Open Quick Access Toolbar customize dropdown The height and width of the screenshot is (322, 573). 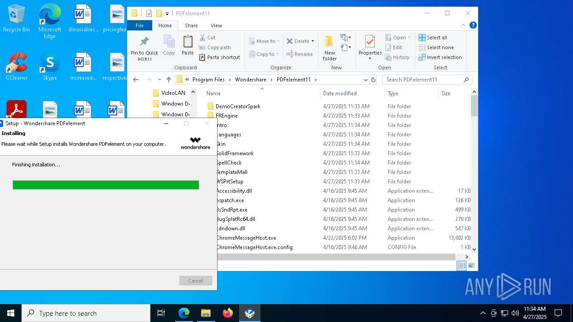coord(167,13)
